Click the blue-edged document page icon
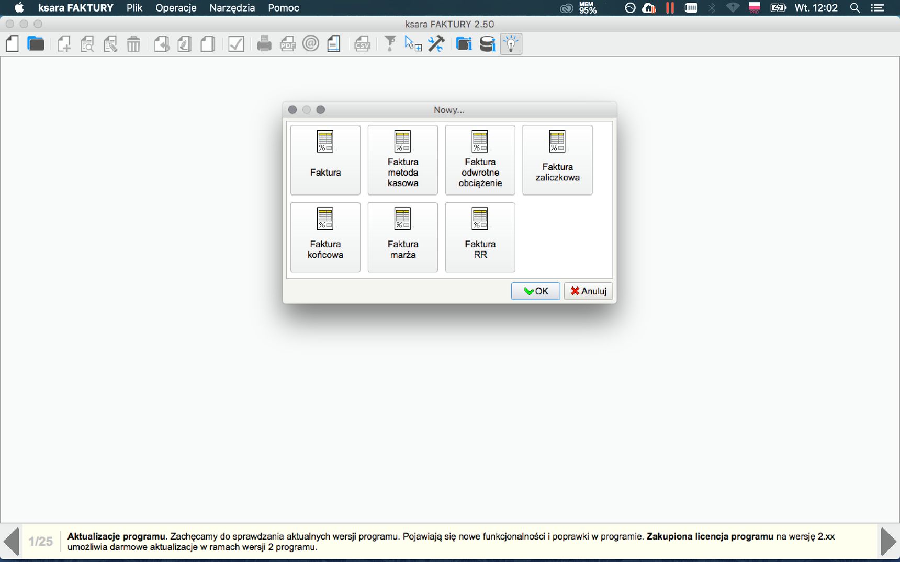Screen dimensions: 900x562 (334, 44)
